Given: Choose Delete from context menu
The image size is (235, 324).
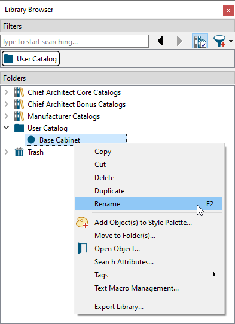Looking at the screenshot, I should pyautogui.click(x=149, y=178).
